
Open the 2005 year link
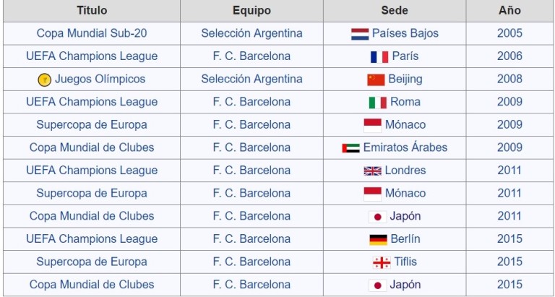coord(509,33)
